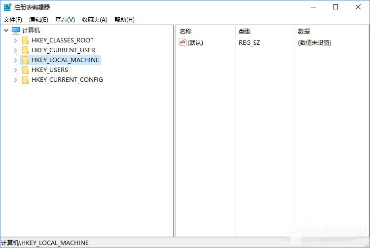Click the Registry Editor app icon in title bar
This screenshot has height=248, width=370.
7,7
